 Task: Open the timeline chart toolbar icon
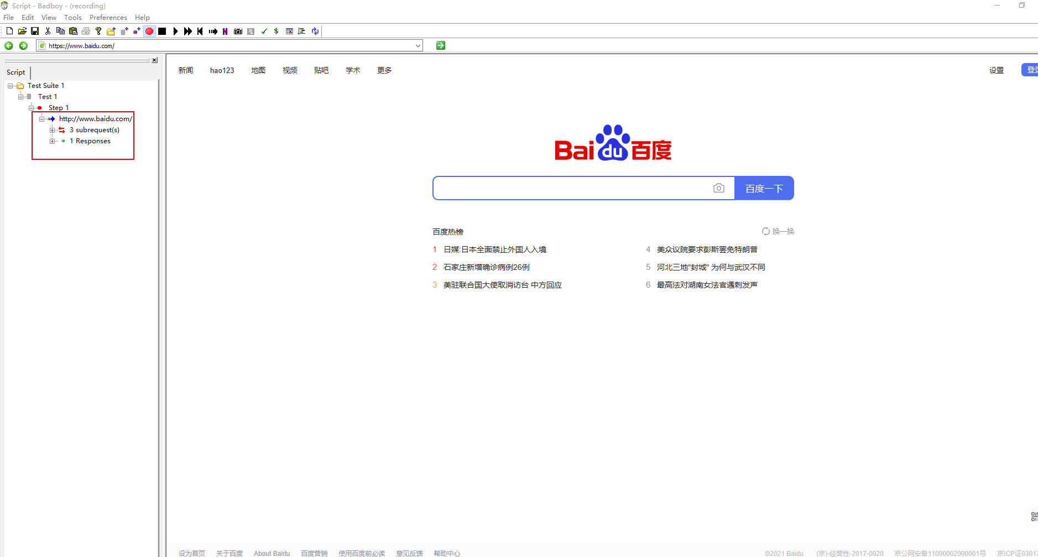tap(301, 31)
